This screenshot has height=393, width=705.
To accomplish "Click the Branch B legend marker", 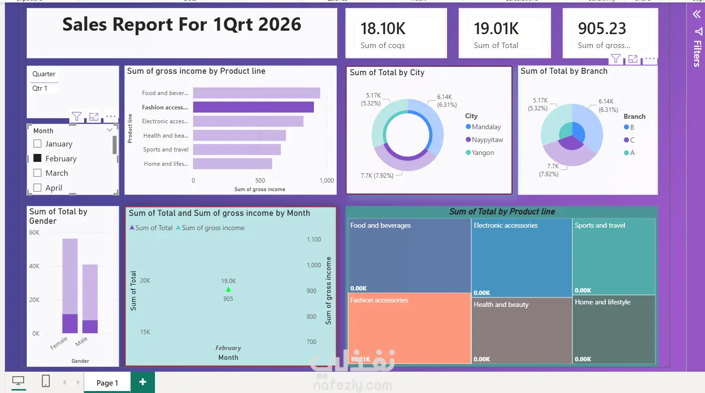I will tap(627, 127).
